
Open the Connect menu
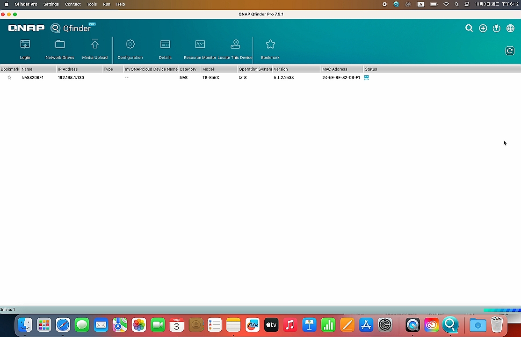[72, 4]
